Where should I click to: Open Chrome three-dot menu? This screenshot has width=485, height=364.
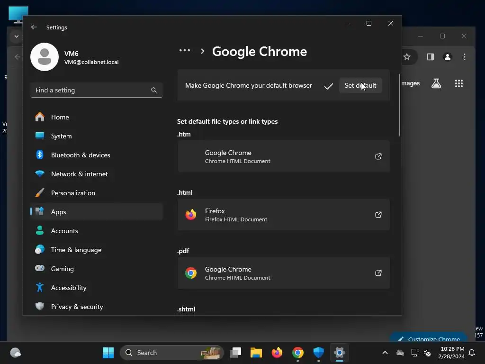(x=464, y=57)
